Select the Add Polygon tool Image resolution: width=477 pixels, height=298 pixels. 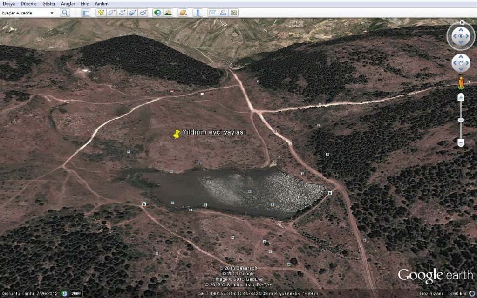click(x=111, y=13)
